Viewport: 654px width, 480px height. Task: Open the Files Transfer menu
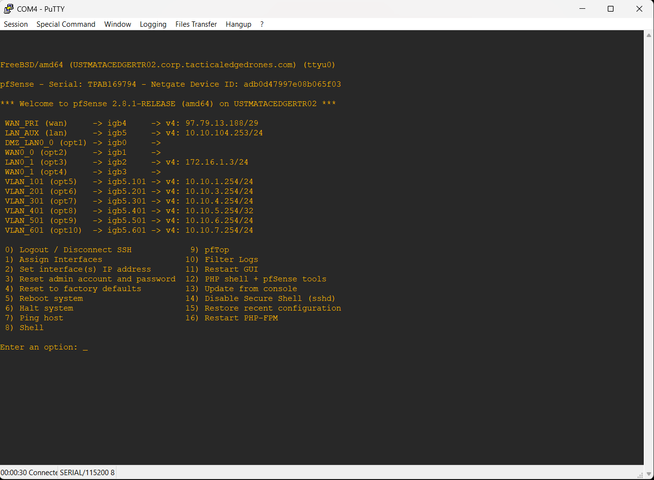196,24
